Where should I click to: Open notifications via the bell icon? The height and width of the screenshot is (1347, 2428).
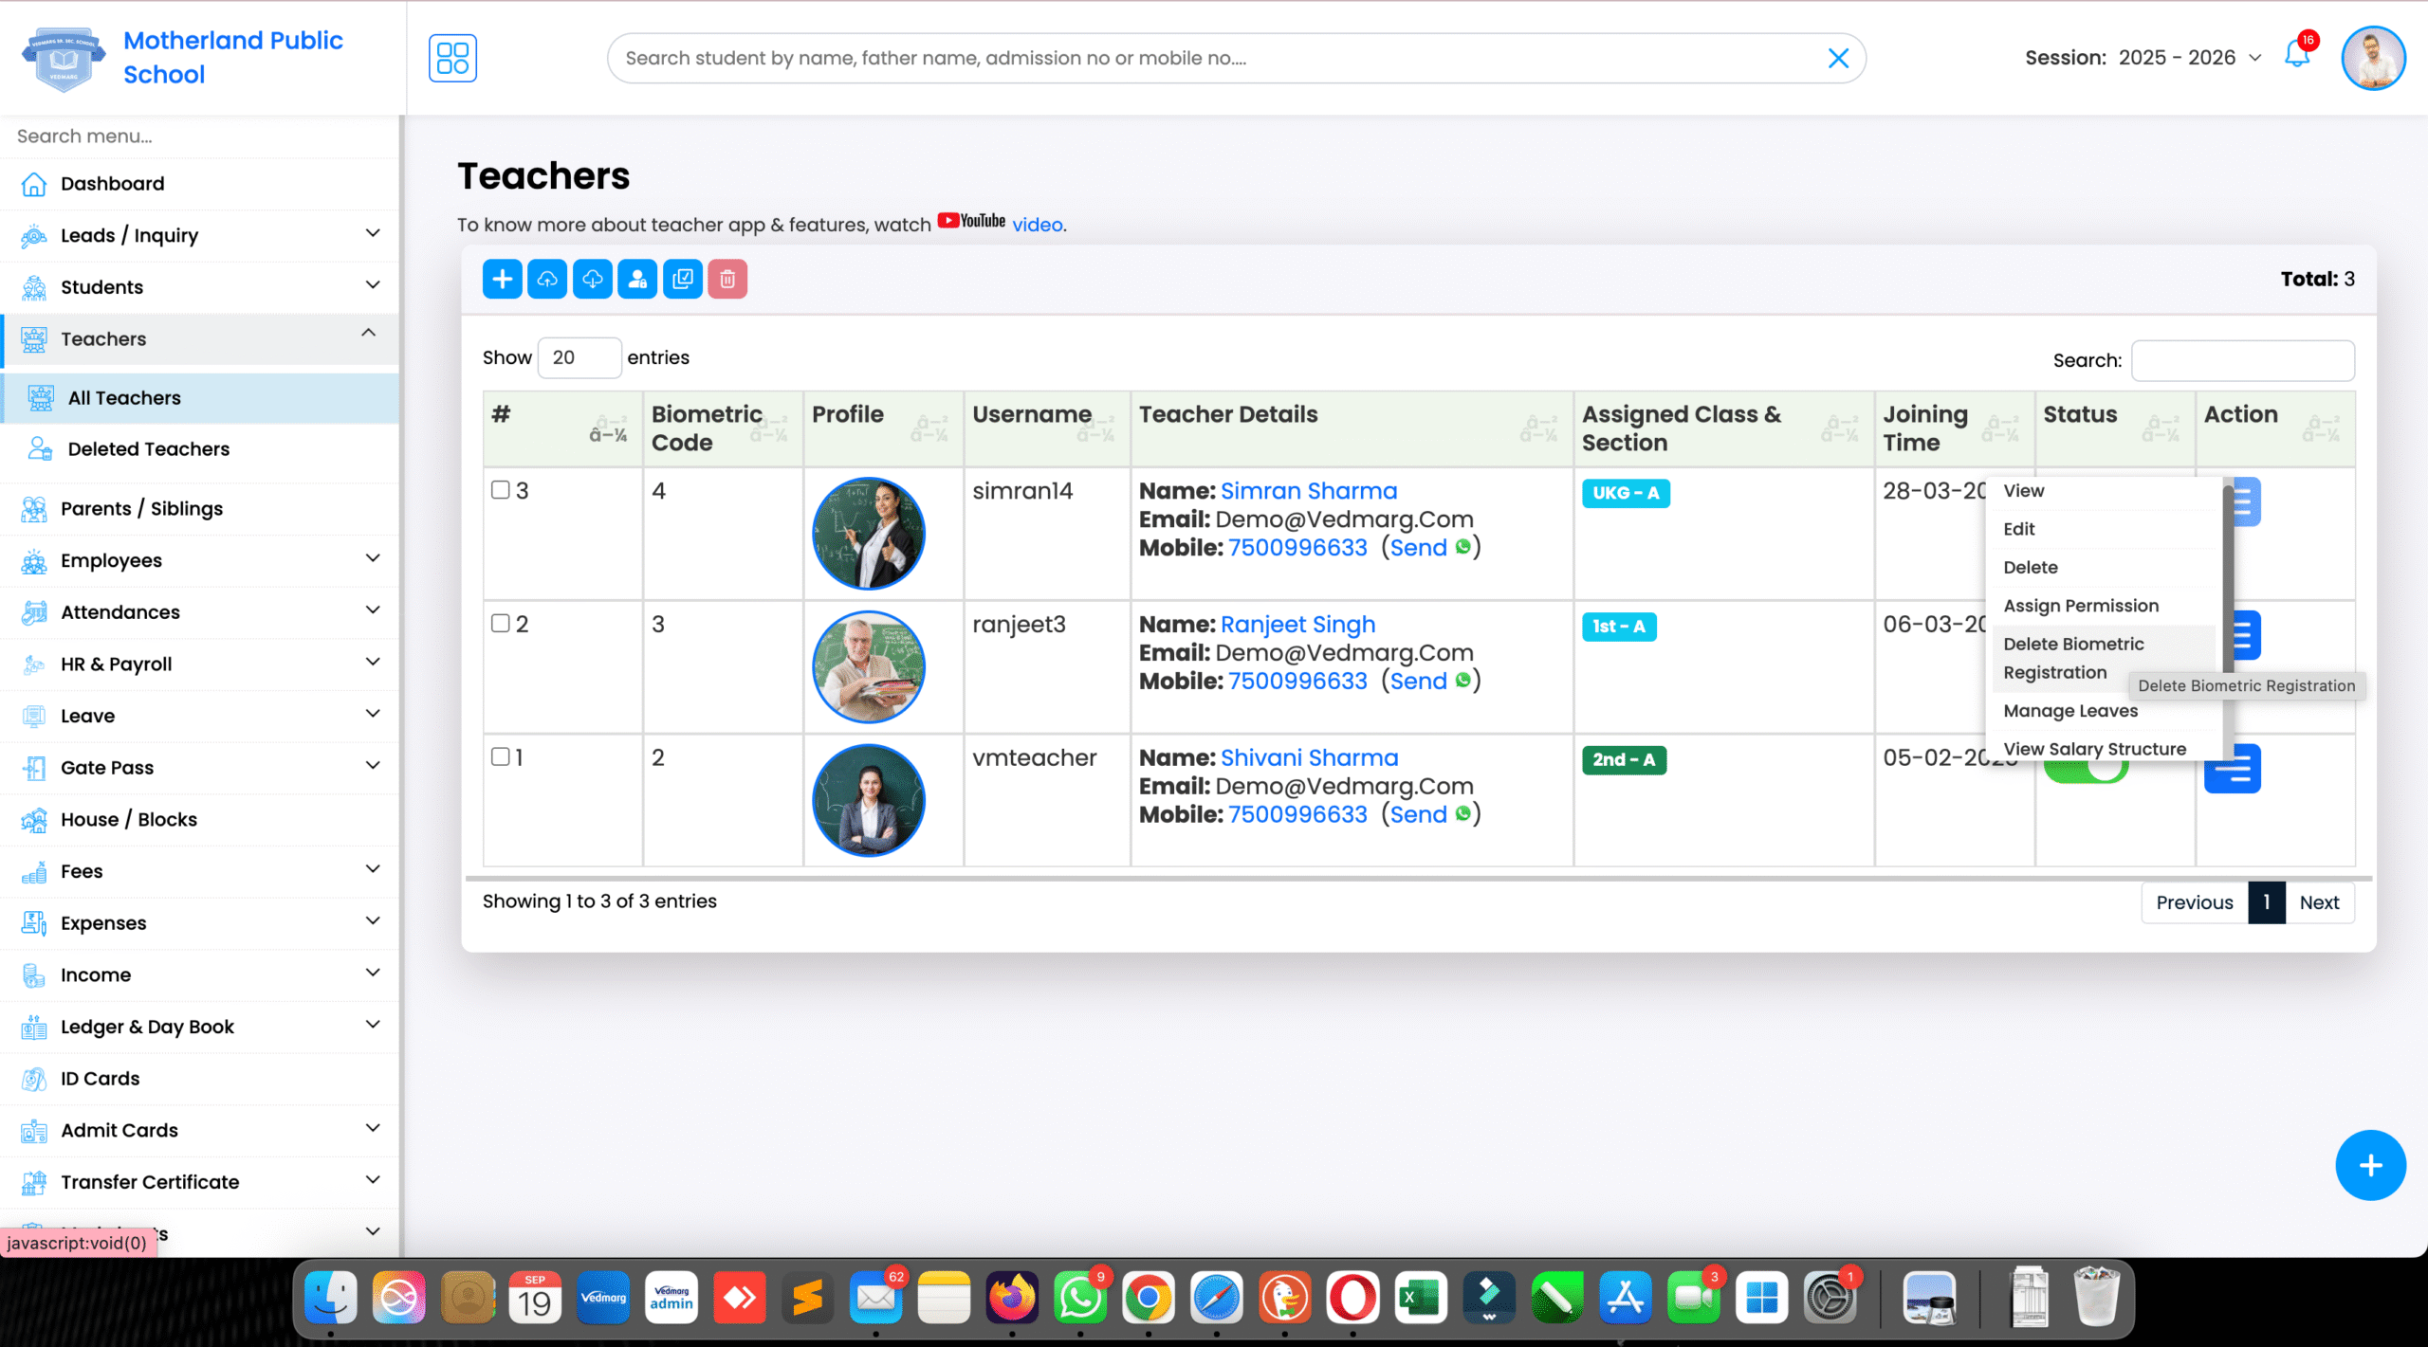click(2296, 56)
